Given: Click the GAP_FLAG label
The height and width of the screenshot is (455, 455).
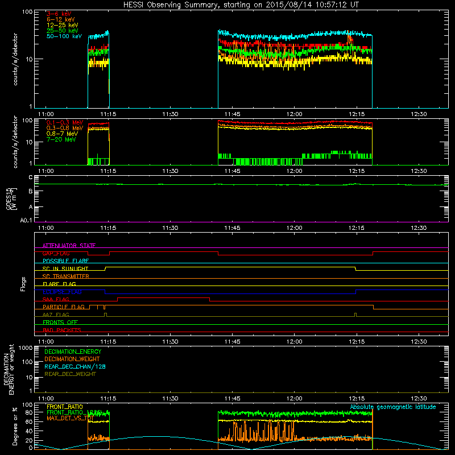Looking at the screenshot, I should [56, 253].
